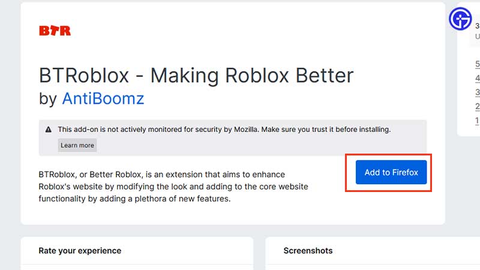Viewport: 480px width, 270px height.
Task: Click the Rate your experience card
Action: click(x=137, y=253)
